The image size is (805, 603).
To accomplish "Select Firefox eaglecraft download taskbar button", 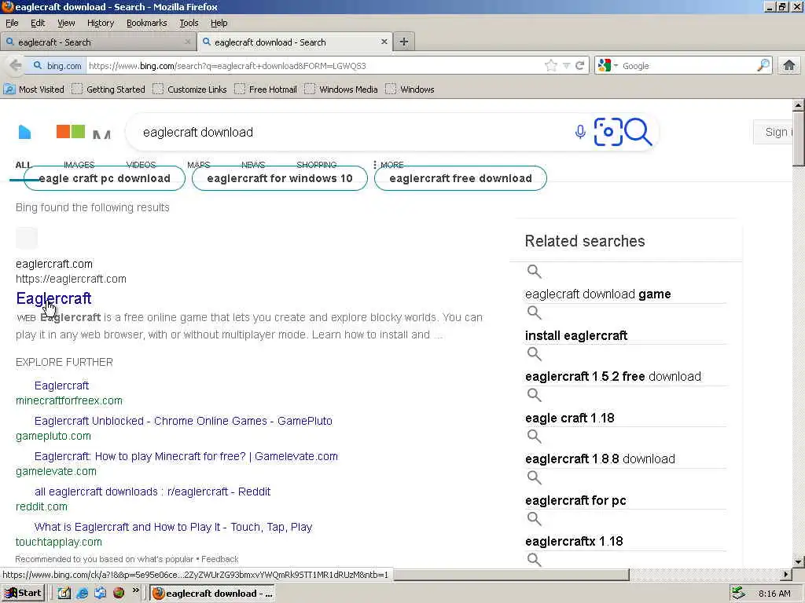I will (212, 594).
